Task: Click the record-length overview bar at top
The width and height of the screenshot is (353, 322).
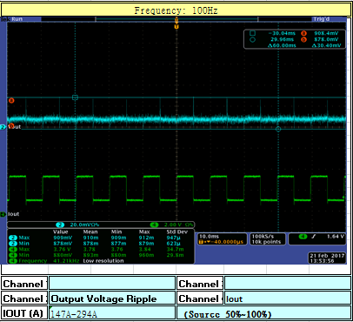Action: 176,19
